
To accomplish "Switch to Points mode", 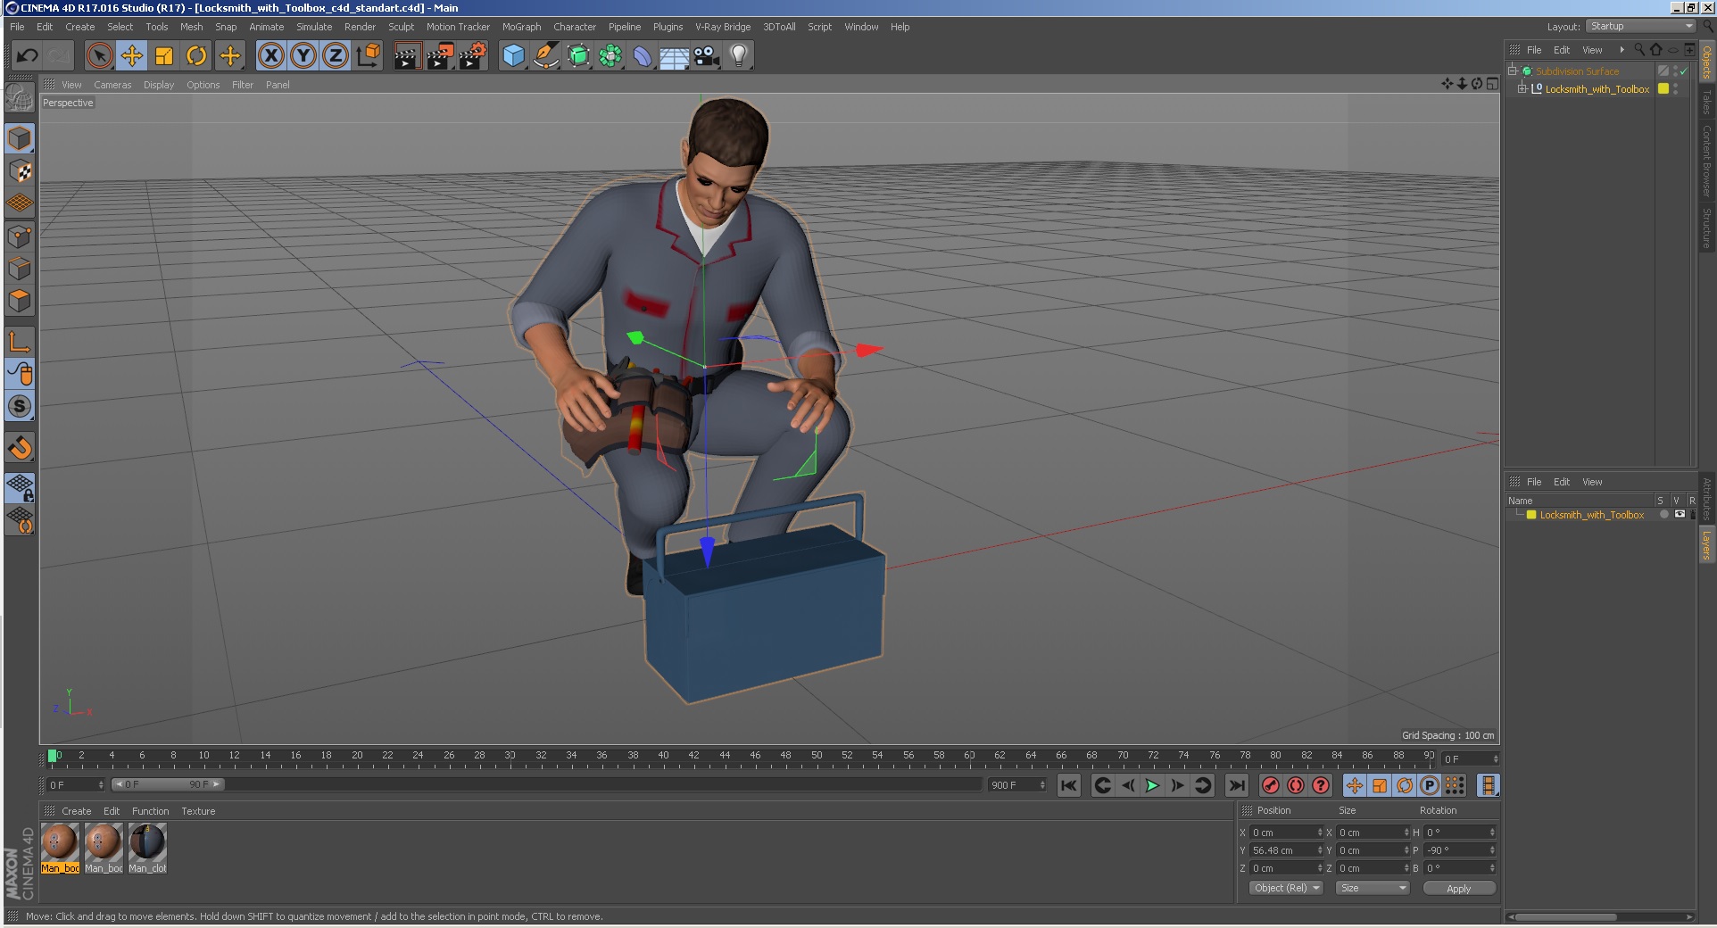I will (20, 236).
